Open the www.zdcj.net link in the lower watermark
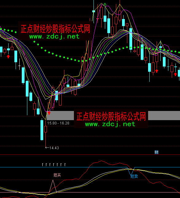Image resolution: width=180 pixels, height=198 pixels. pyautogui.click(x=110, y=124)
